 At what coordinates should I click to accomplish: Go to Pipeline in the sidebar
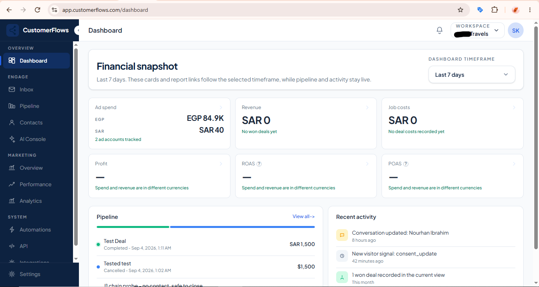[36, 106]
